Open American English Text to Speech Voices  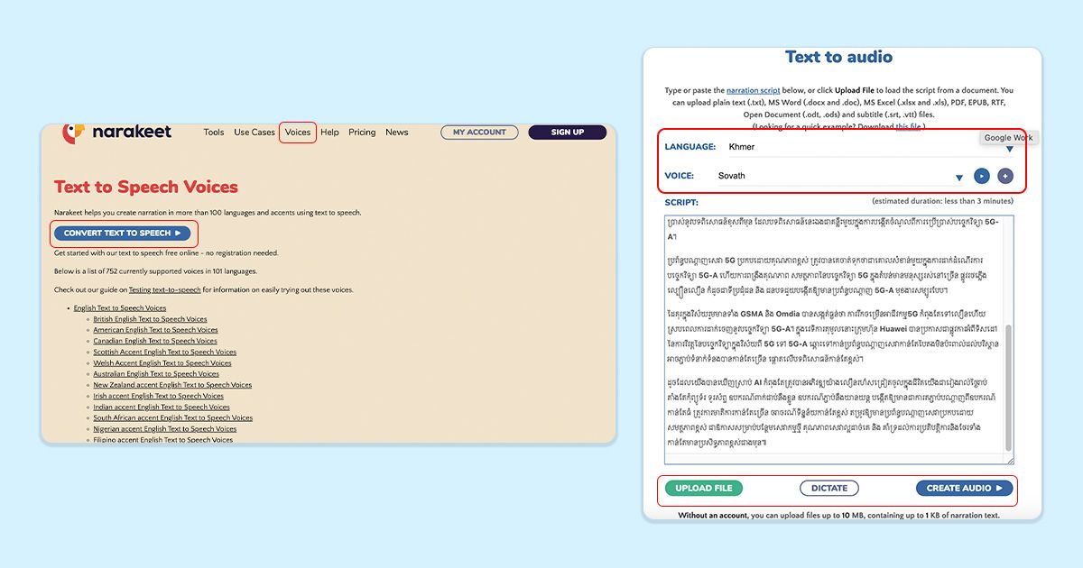coord(155,330)
